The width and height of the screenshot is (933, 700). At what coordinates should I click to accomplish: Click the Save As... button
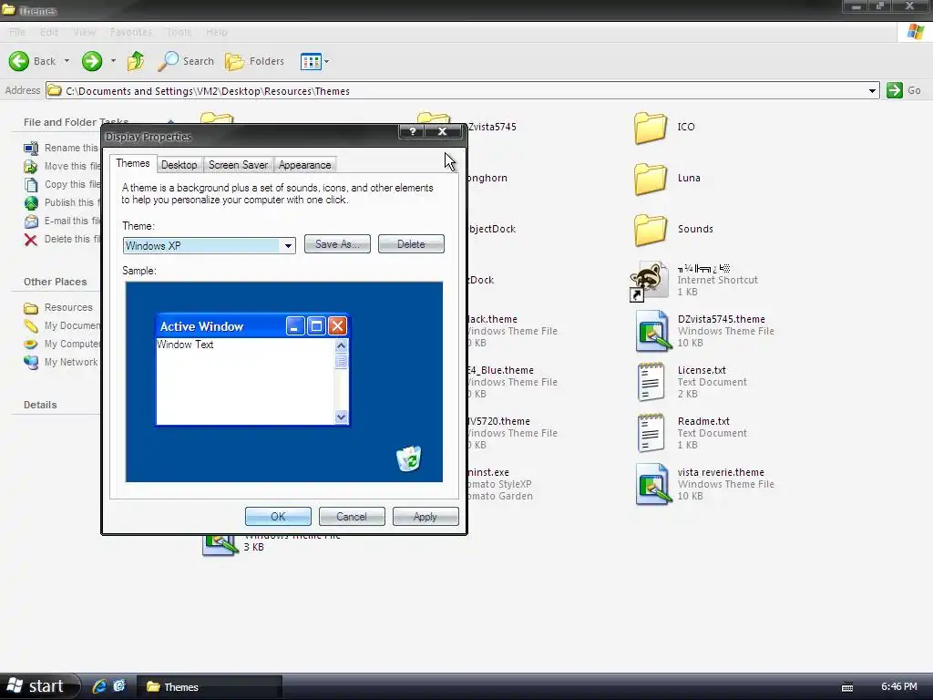point(337,244)
